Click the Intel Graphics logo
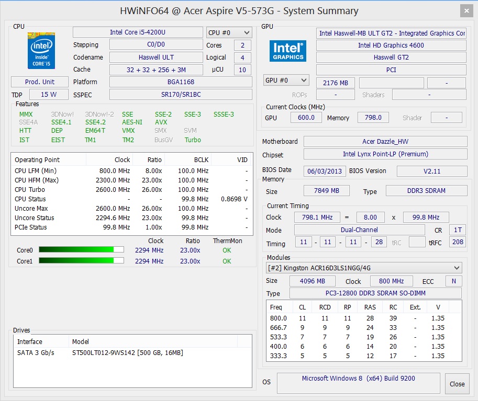The height and width of the screenshot is (401, 478). [x=288, y=51]
